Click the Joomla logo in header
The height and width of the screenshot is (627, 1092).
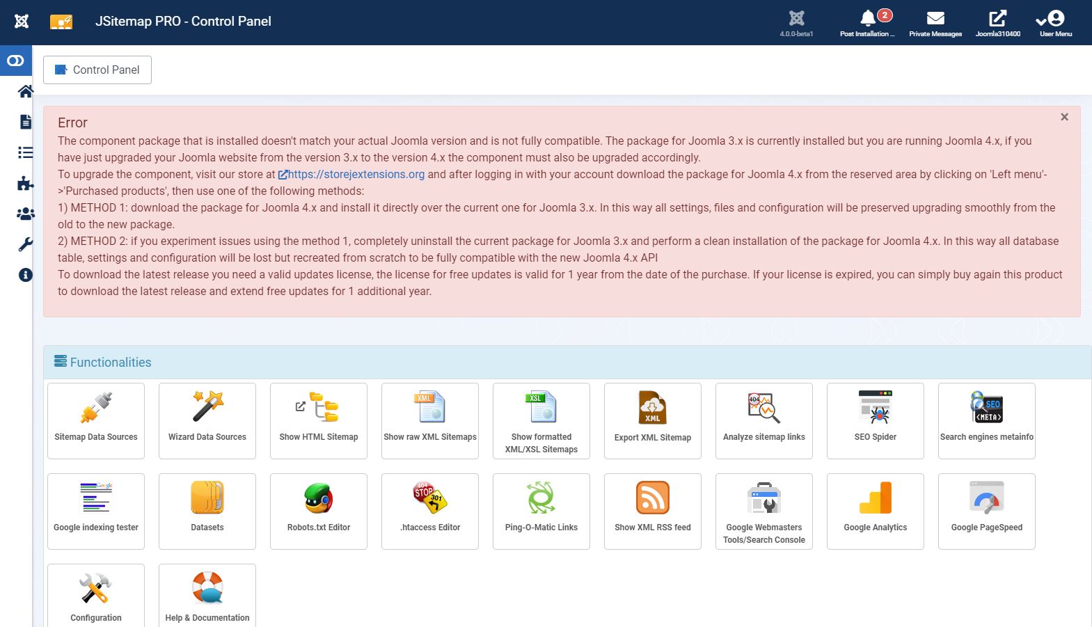[x=22, y=22]
